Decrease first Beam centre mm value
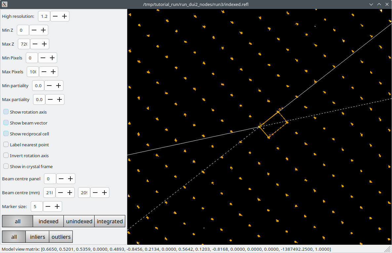 [60, 193]
